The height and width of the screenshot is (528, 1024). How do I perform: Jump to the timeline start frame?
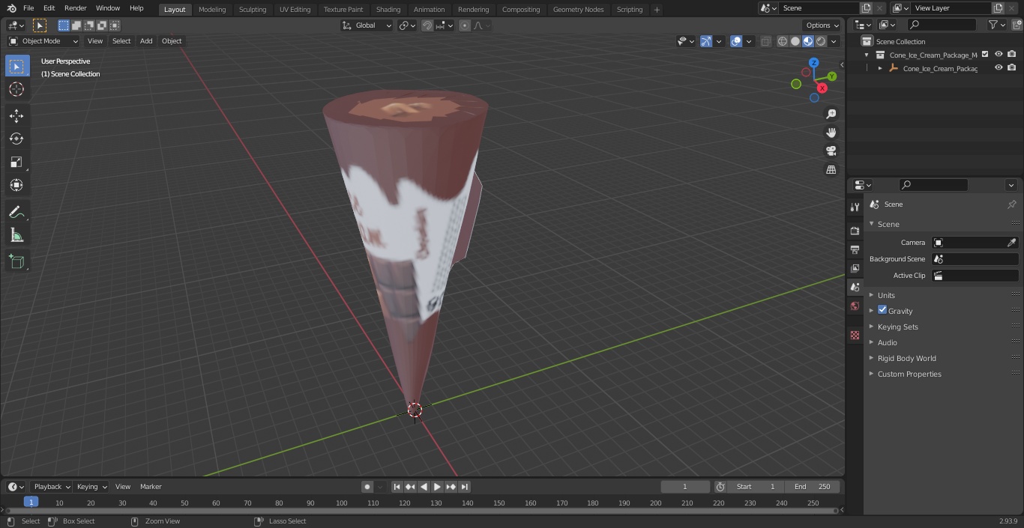click(x=397, y=487)
